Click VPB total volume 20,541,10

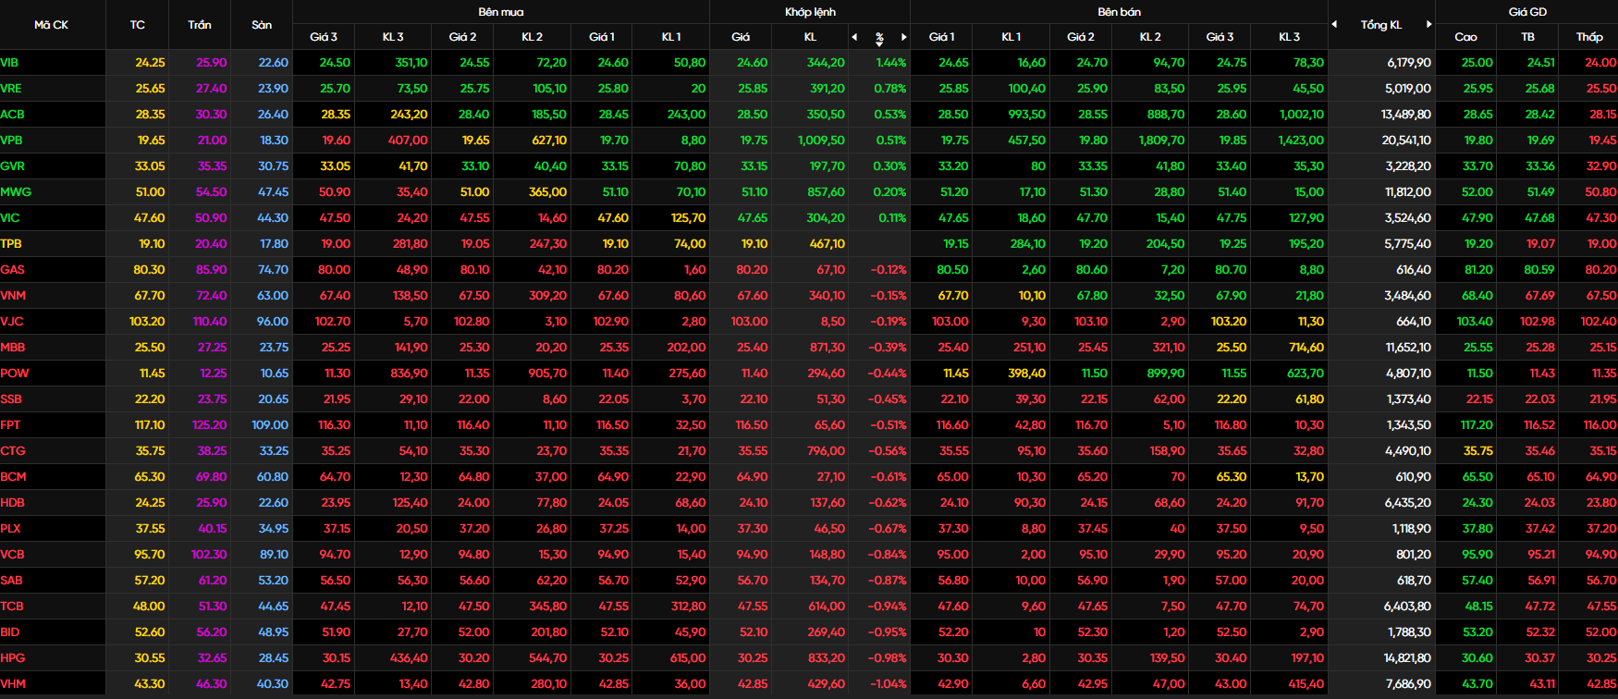[x=1406, y=141]
